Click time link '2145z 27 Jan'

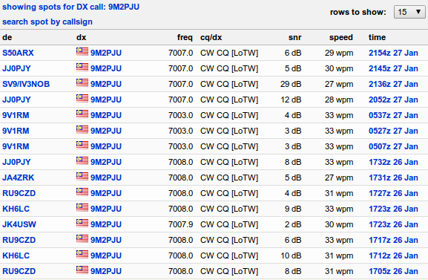(x=393, y=68)
